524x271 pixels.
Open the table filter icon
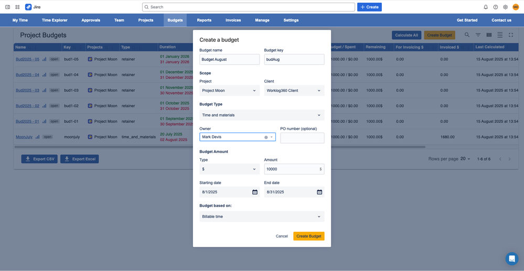coord(478,35)
